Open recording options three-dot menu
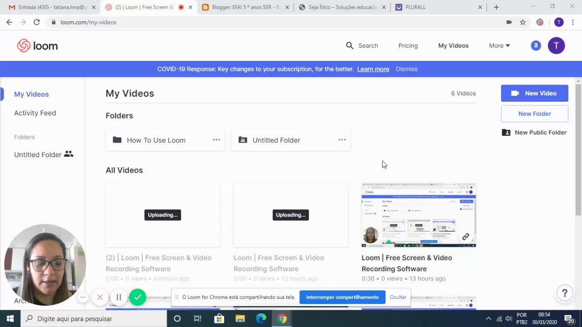Viewport: 582px width, 327px height. pos(83,297)
